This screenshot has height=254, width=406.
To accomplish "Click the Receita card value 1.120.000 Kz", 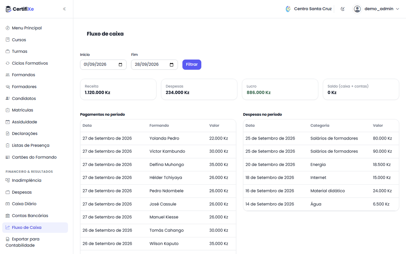I will (97, 92).
